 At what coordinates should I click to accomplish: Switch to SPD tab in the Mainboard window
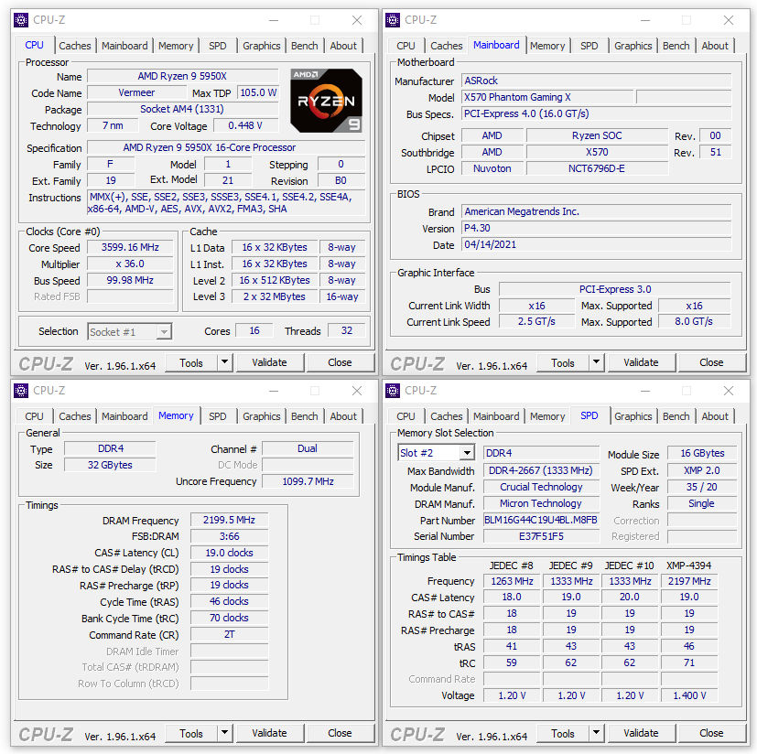click(589, 46)
